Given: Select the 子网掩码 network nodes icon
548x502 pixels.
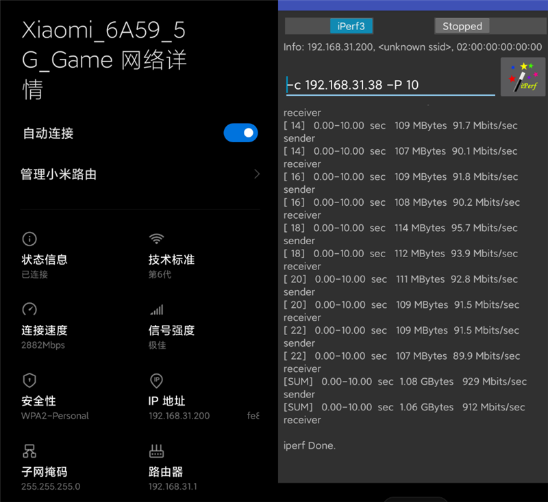Looking at the screenshot, I should point(29,451).
